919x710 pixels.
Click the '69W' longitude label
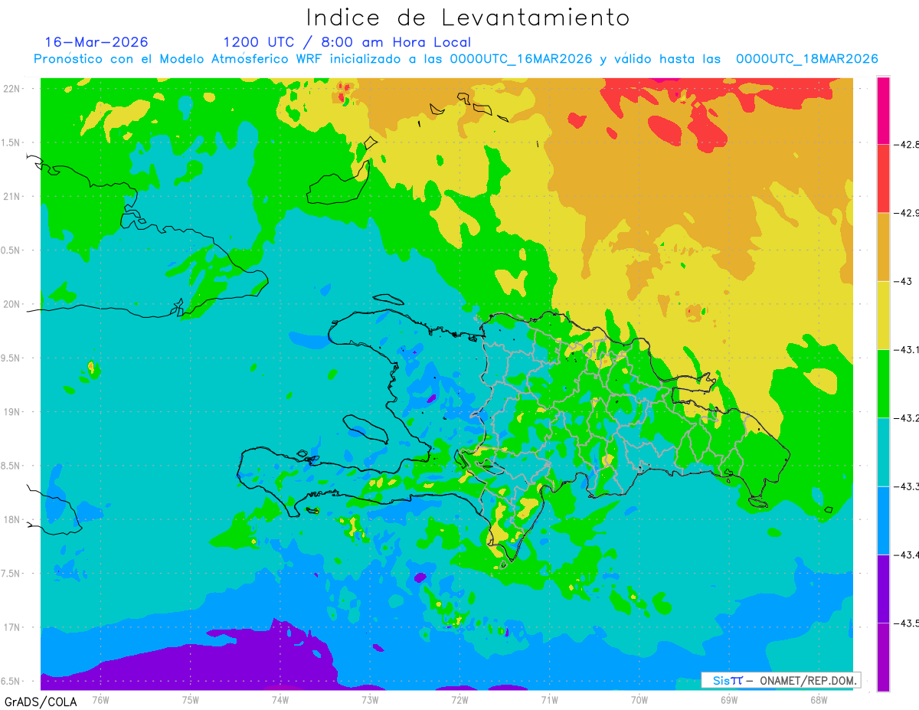click(x=728, y=699)
